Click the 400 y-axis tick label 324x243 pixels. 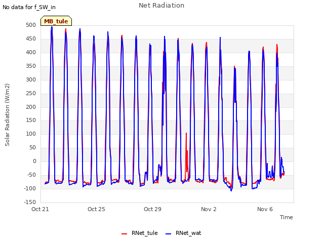click(x=31, y=52)
